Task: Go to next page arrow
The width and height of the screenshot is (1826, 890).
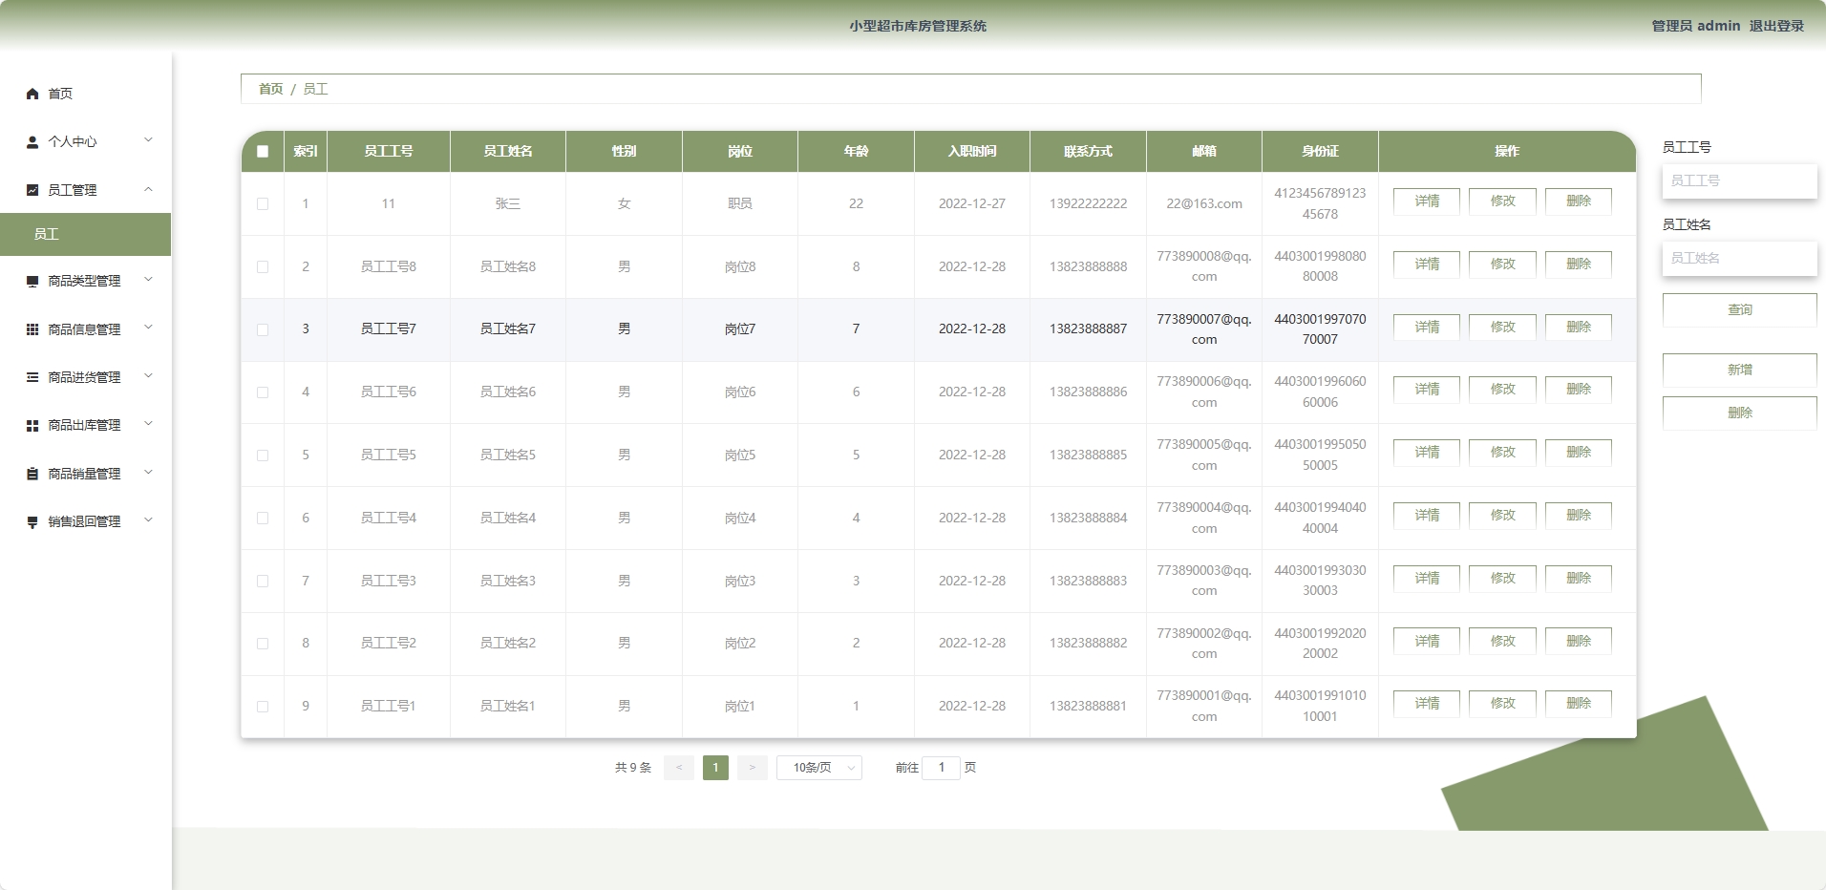Action: (753, 768)
